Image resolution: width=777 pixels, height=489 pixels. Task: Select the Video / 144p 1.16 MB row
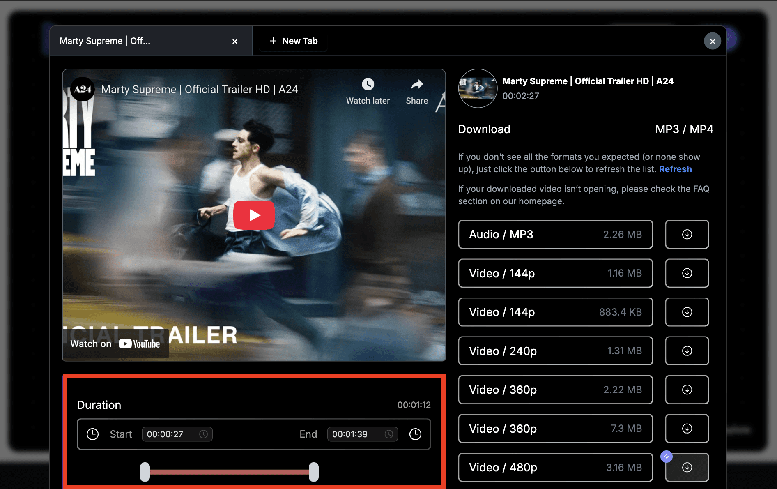click(x=555, y=273)
